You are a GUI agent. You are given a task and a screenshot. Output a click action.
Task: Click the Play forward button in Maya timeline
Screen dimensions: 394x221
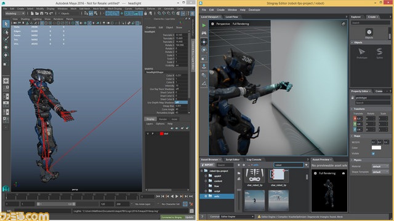click(177, 196)
